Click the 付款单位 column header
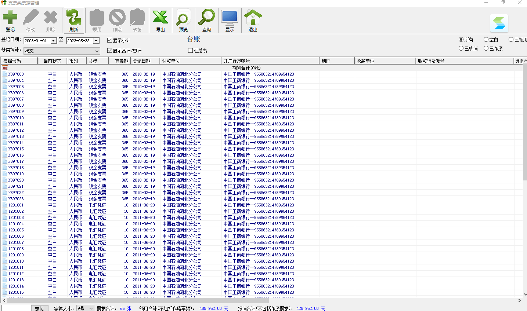The image size is (527, 311). click(x=191, y=61)
